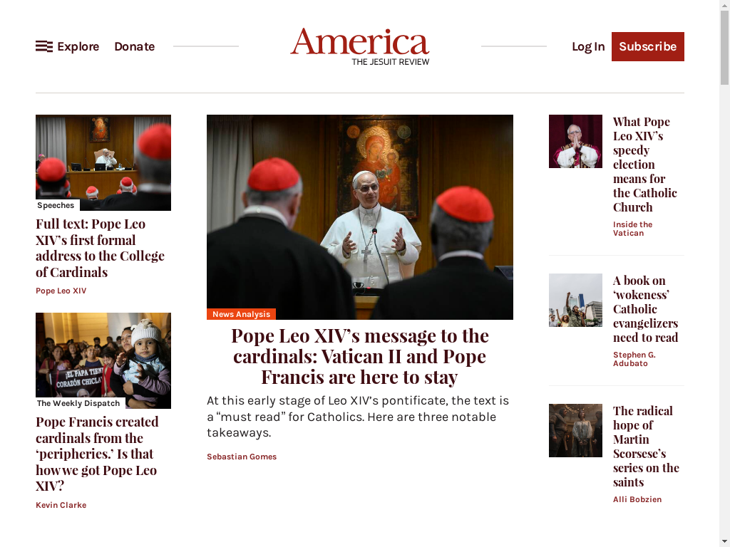
Task: Open the main Vatican II headline article
Action: pyautogui.click(x=360, y=356)
